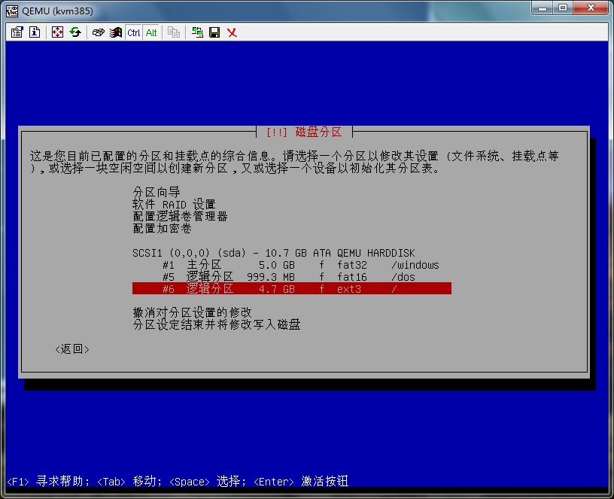Choose 分区设定结束并将修改写入磁盘 option
614x499 pixels.
[217, 324]
